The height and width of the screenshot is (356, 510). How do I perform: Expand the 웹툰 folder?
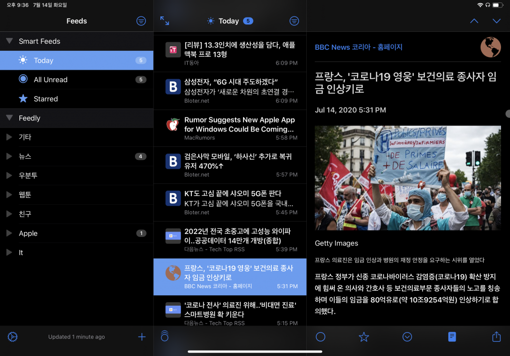point(9,194)
